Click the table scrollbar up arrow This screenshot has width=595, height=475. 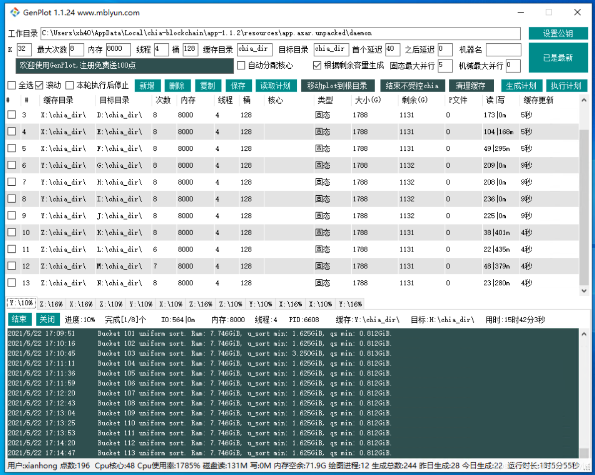pos(584,101)
